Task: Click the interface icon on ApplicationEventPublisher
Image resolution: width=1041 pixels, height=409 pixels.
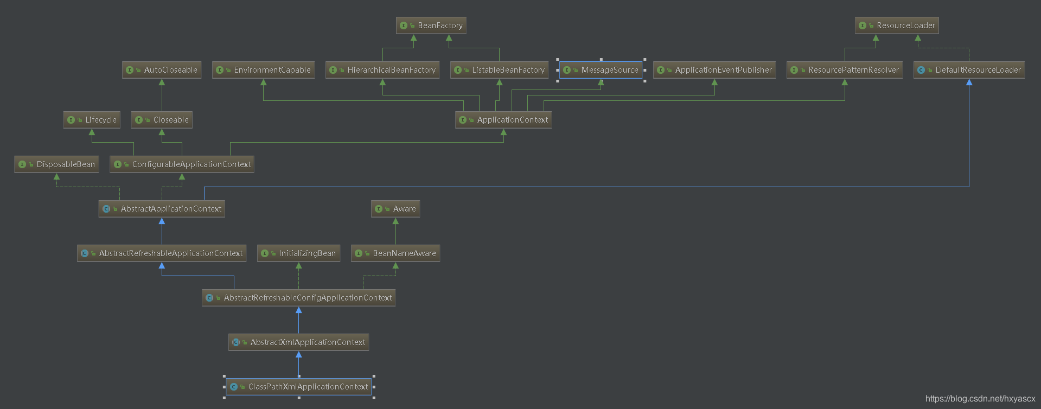Action: 661,70
